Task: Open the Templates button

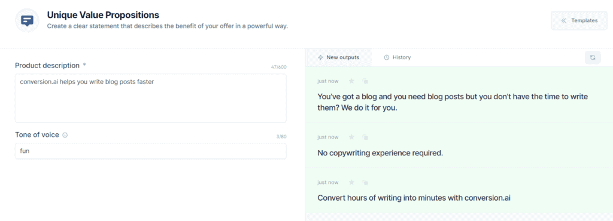Action: point(579,21)
